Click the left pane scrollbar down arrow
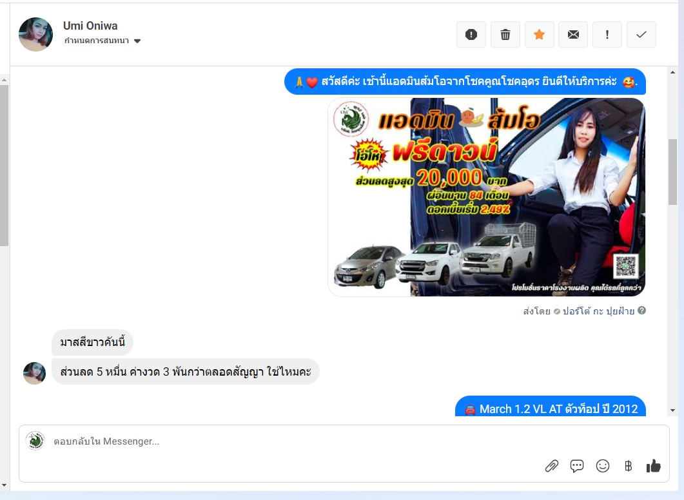Viewport: 684px width, 500px height. coord(4,485)
